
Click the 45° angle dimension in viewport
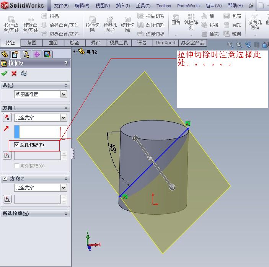(x=113, y=148)
